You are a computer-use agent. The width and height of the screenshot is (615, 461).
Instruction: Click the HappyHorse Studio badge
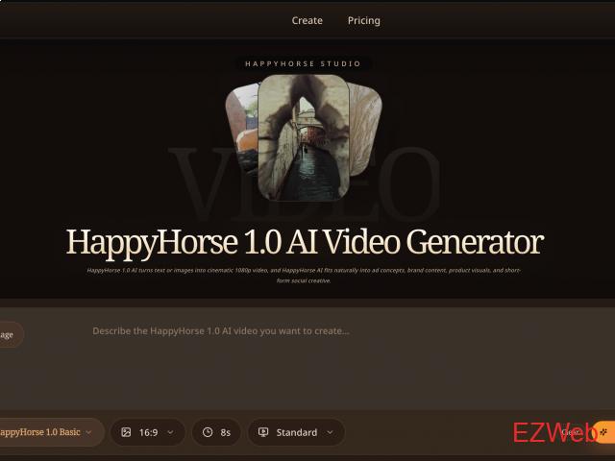coord(303,64)
